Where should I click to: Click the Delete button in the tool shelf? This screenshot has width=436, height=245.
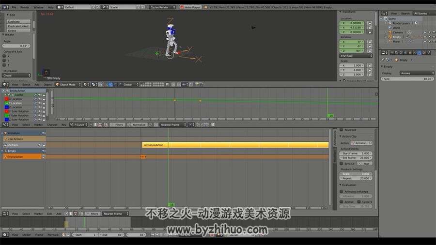pyautogui.click(x=18, y=31)
